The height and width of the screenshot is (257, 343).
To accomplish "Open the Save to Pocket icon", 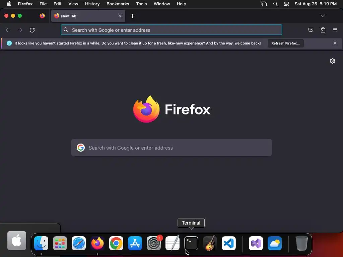I will 311,30.
